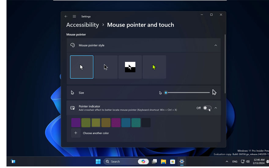Click the "Mouse pointer and touch" heading

point(141,25)
